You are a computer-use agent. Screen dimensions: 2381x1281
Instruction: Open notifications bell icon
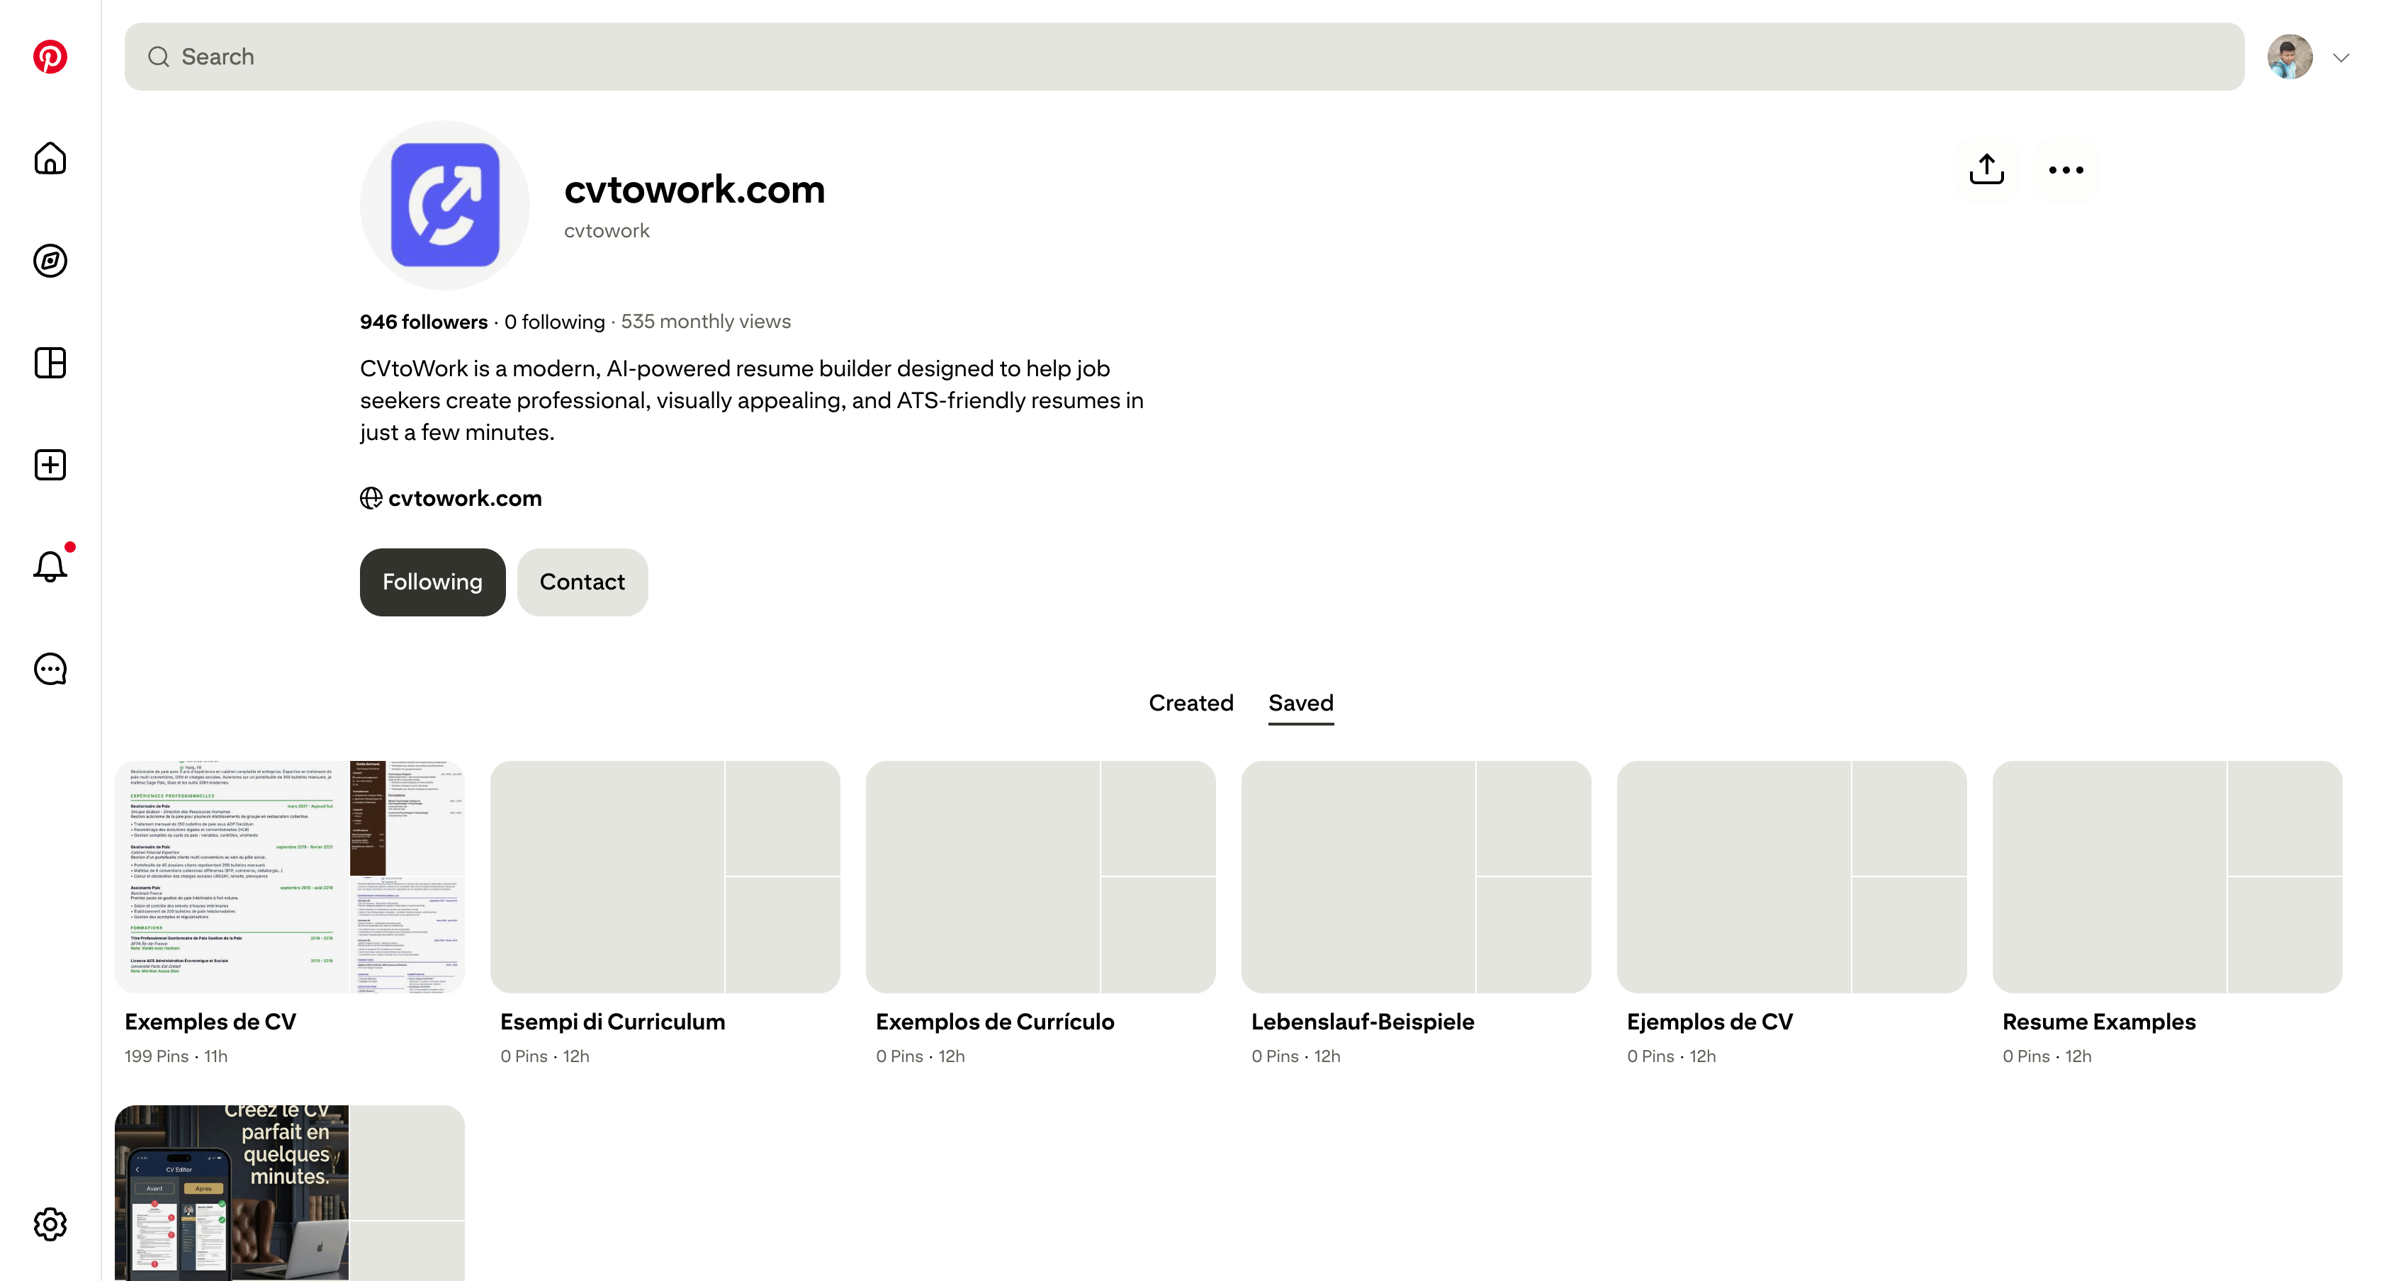tap(50, 565)
